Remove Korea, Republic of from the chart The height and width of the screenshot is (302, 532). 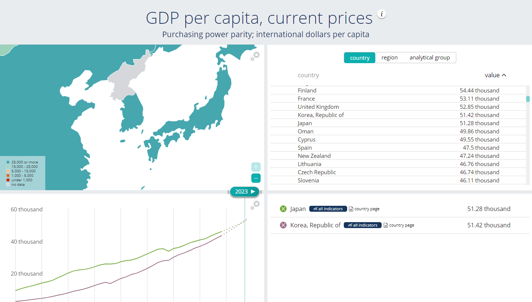pyautogui.click(x=283, y=225)
